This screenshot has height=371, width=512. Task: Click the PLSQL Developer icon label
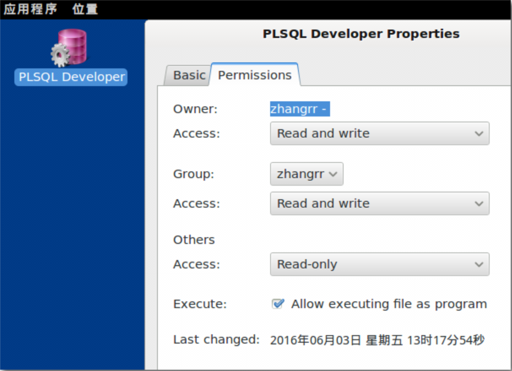point(71,77)
